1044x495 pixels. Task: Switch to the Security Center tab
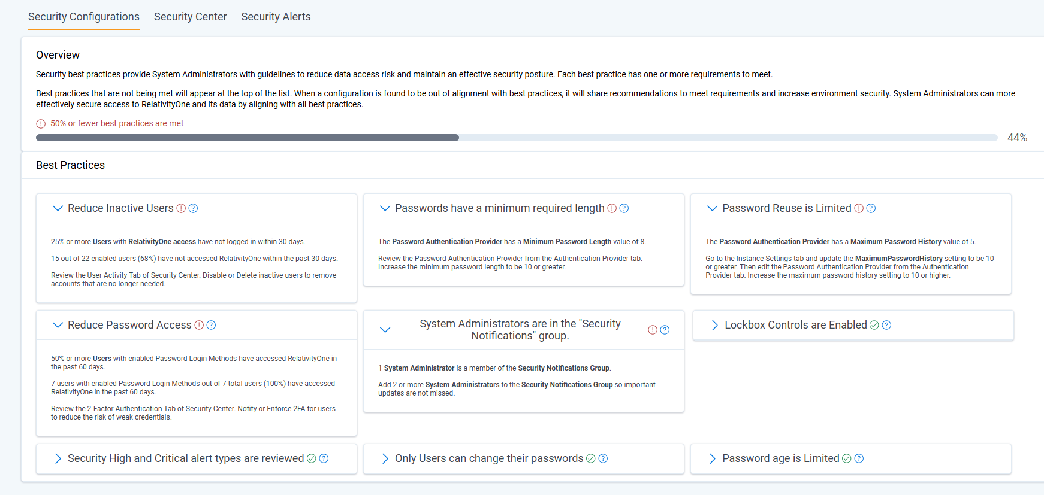pos(191,17)
